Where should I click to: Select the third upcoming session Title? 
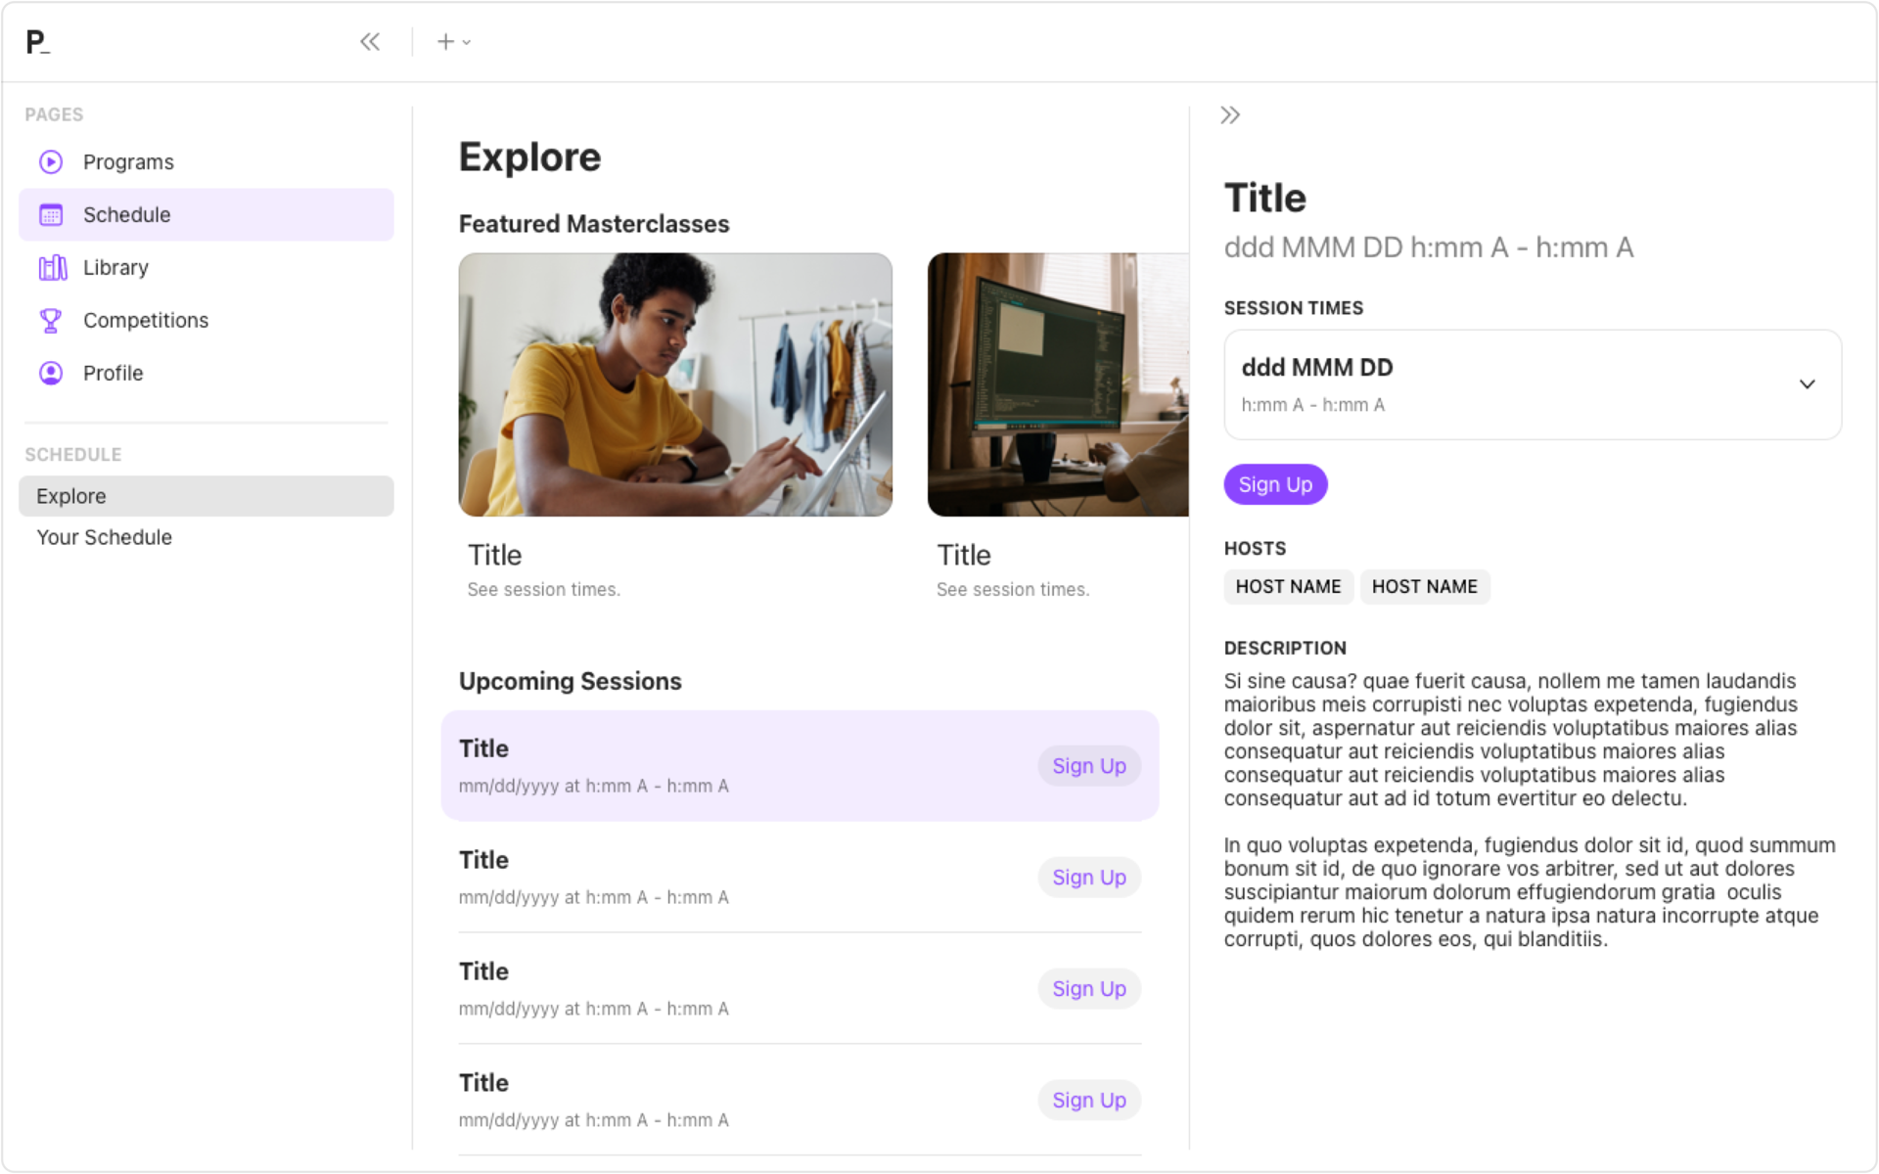point(483,972)
